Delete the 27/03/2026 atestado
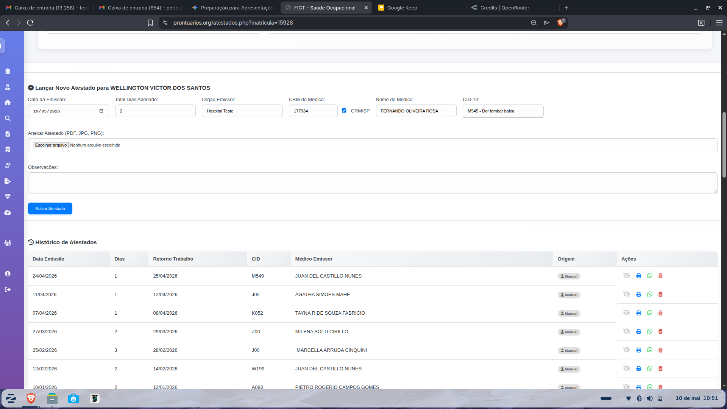Image resolution: width=727 pixels, height=409 pixels. point(660,332)
